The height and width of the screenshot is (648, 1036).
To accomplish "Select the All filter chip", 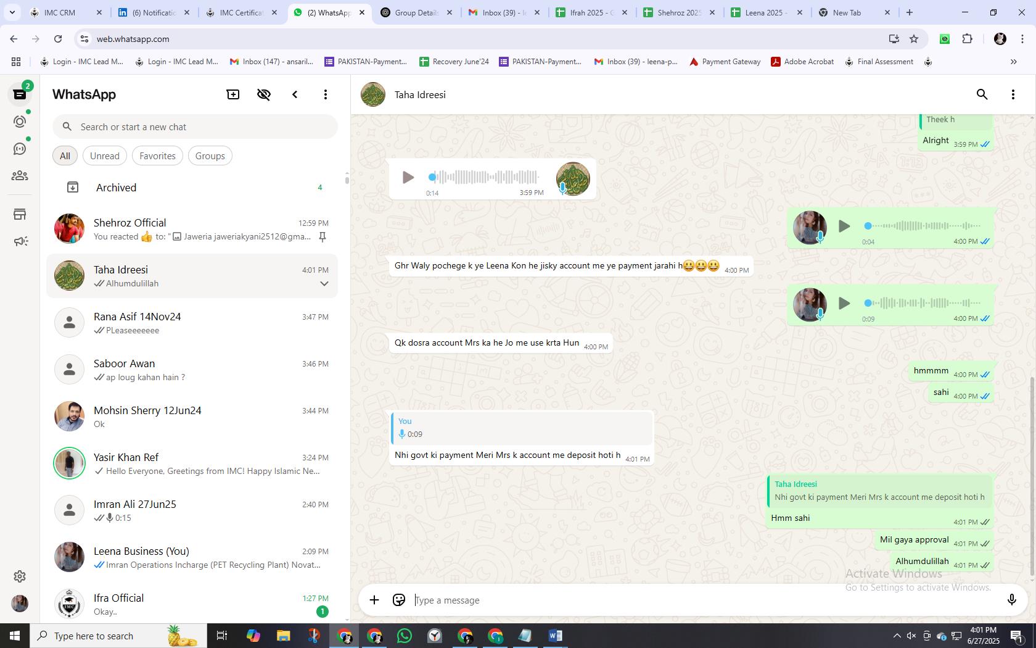I will [x=65, y=156].
